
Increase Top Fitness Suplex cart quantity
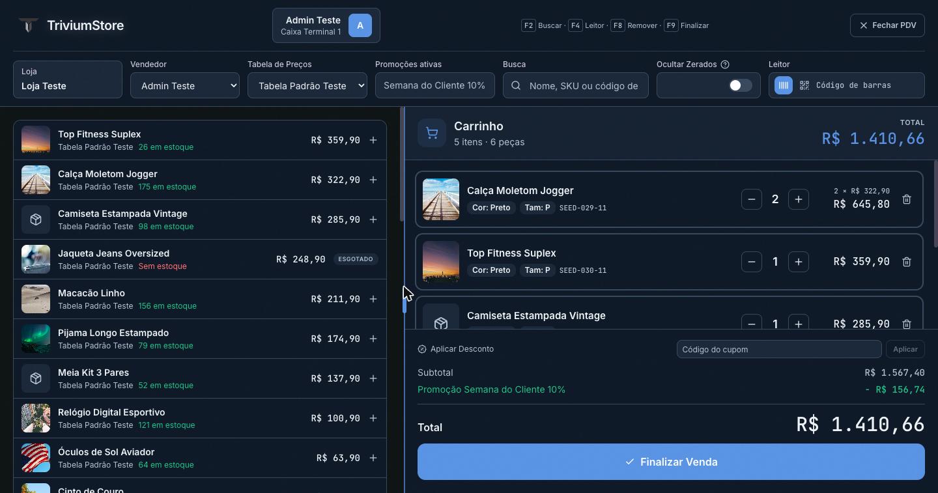pos(799,262)
